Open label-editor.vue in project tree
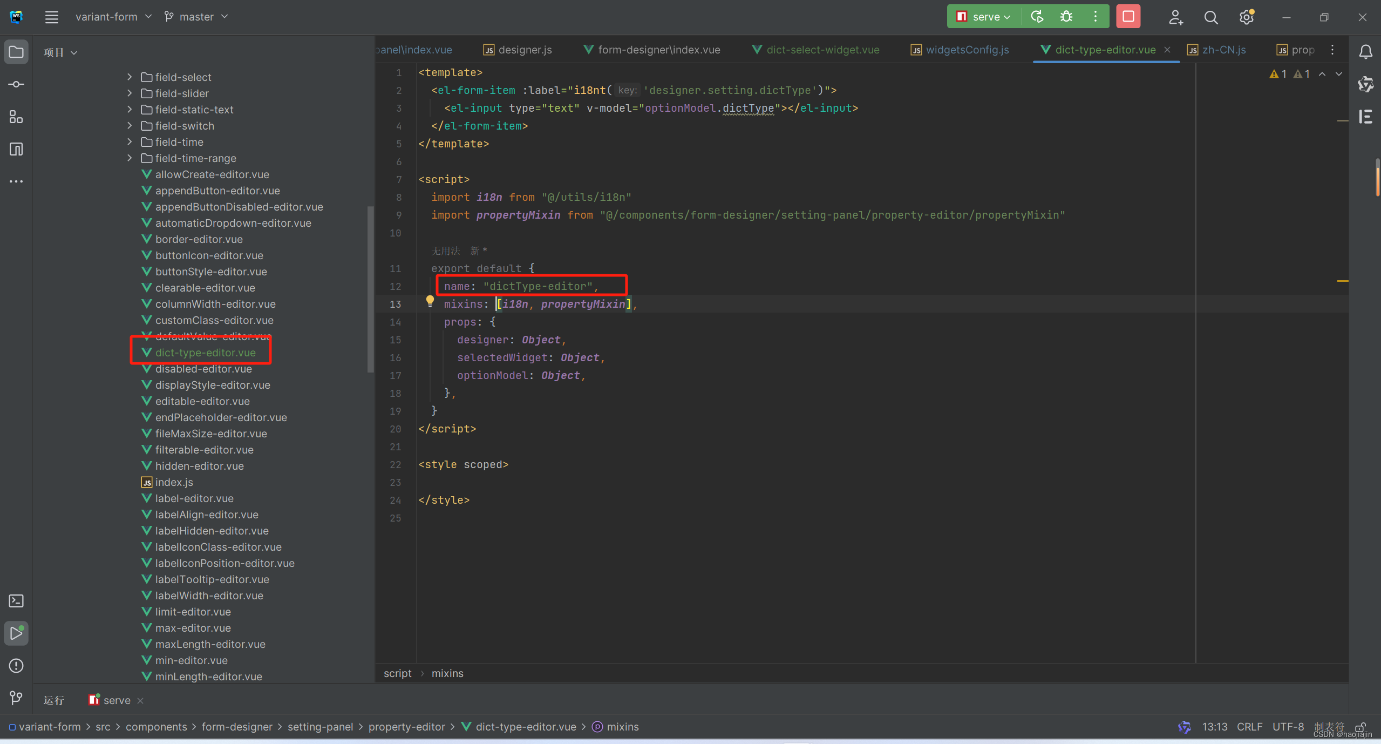The height and width of the screenshot is (744, 1381). [194, 498]
